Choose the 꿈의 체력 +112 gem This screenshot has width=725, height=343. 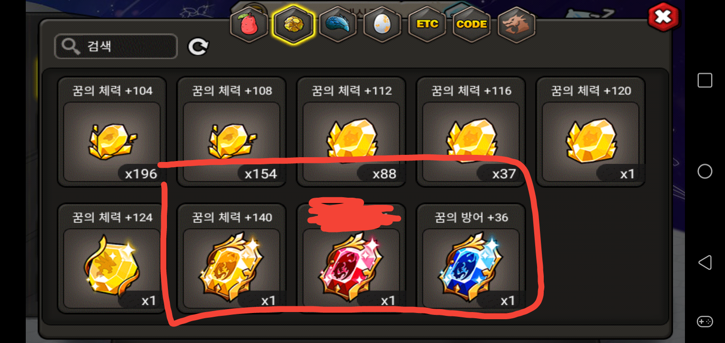point(352,132)
